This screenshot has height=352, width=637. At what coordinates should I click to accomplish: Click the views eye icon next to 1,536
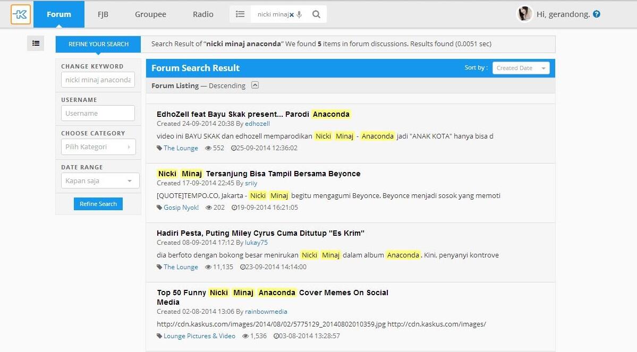[x=245, y=336]
